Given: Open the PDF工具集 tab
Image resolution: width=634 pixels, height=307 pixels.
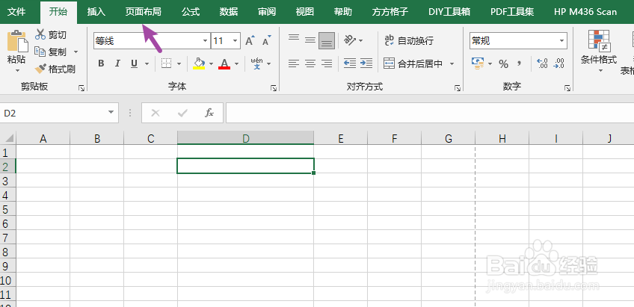Looking at the screenshot, I should click(x=512, y=11).
